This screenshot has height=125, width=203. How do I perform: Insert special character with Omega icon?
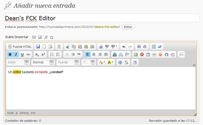(x=166, y=55)
